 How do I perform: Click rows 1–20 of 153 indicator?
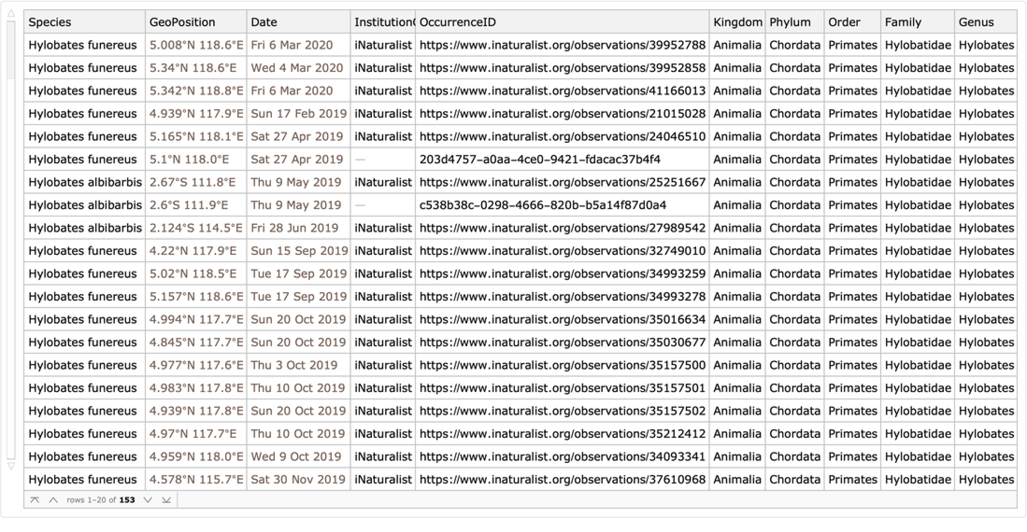click(100, 500)
